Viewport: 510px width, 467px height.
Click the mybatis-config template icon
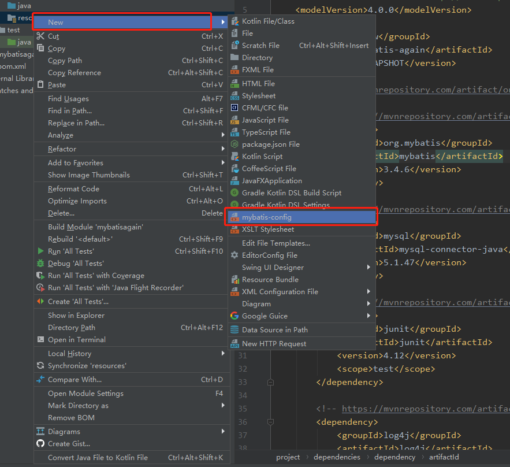tap(234, 217)
